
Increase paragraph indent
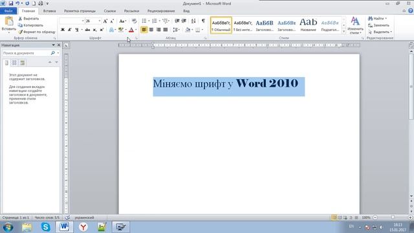[x=184, y=21]
